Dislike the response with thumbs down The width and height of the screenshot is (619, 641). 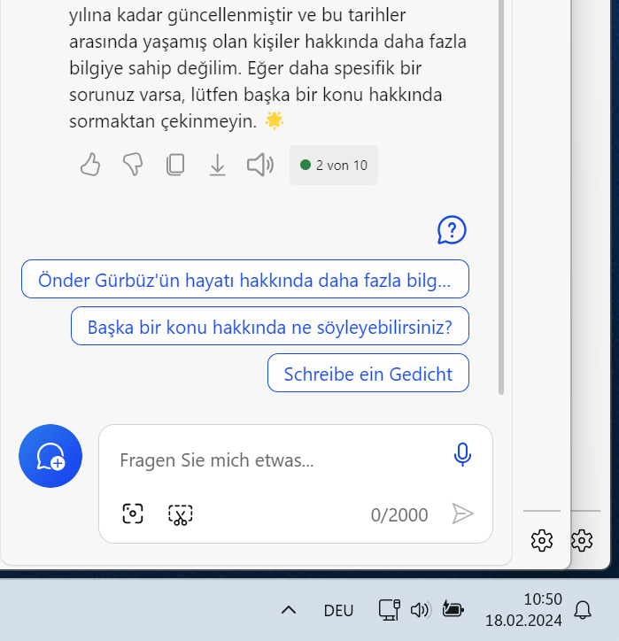click(133, 165)
